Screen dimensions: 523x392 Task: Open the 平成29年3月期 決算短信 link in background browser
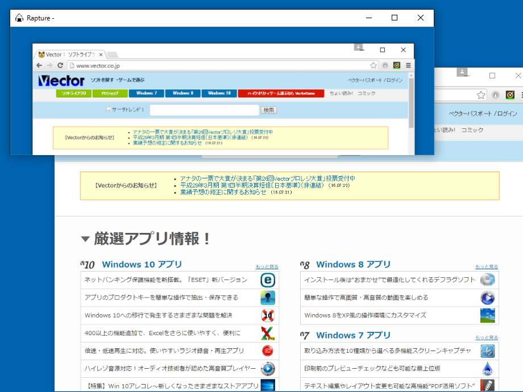(252, 185)
